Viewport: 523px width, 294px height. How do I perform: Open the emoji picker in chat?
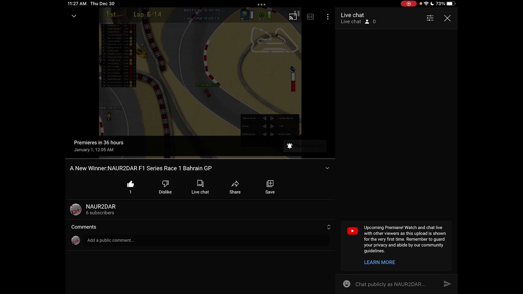pyautogui.click(x=346, y=284)
